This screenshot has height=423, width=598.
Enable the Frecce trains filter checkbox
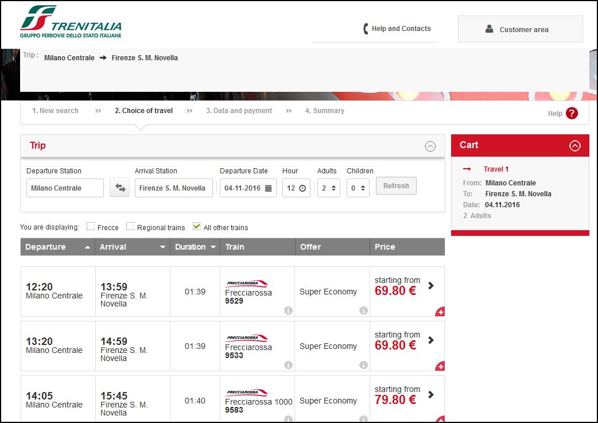91,227
